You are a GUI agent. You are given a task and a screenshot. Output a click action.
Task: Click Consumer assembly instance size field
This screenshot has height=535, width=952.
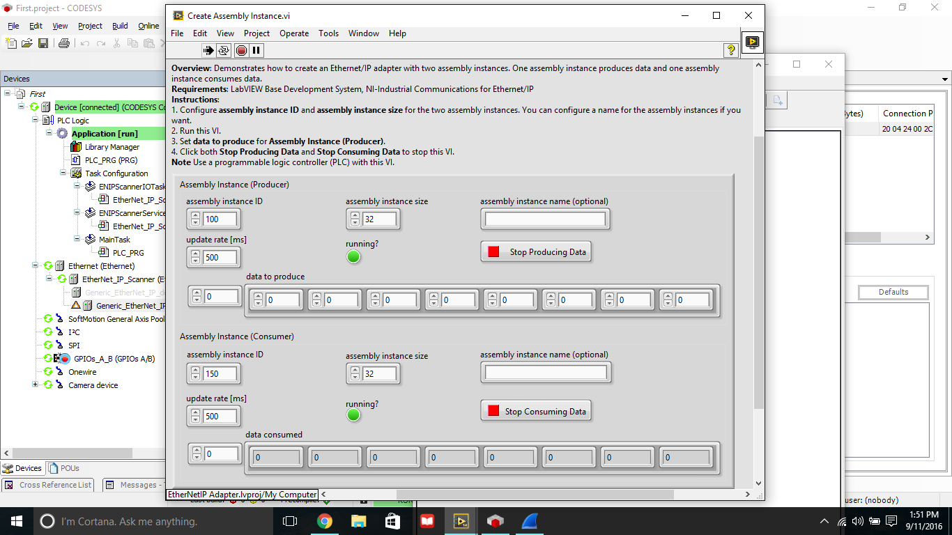[x=380, y=374]
